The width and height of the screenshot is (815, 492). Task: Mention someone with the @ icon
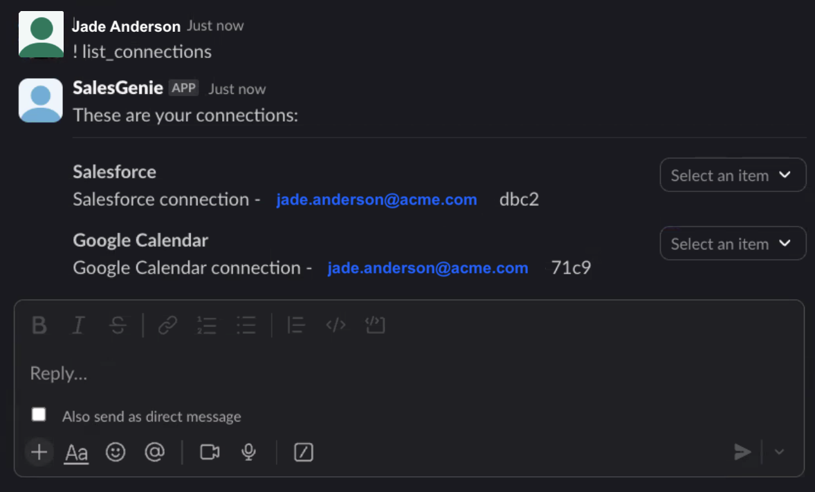coord(154,452)
